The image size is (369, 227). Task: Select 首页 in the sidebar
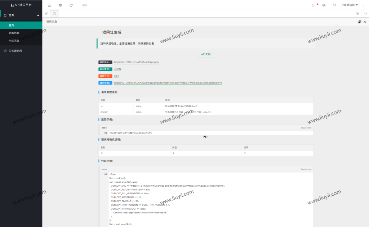[21, 25]
